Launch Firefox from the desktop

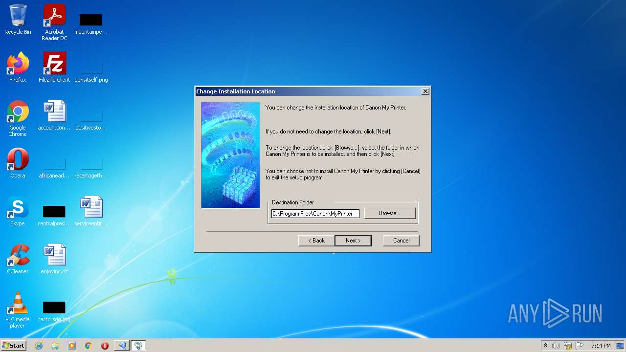[18, 68]
